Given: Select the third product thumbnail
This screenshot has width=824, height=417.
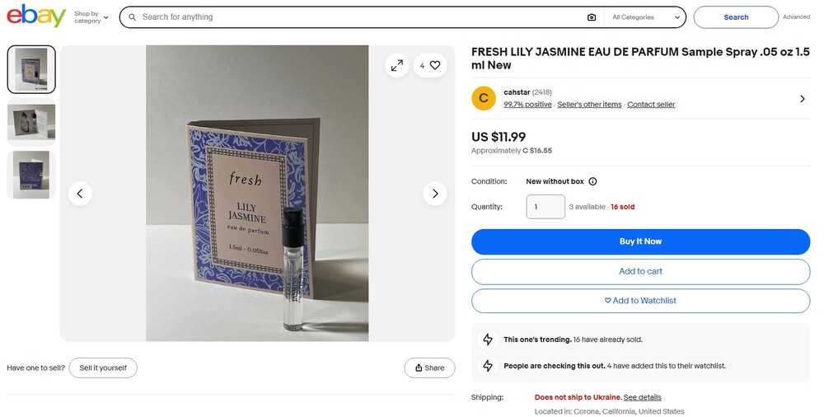Looking at the screenshot, I should (x=31, y=175).
